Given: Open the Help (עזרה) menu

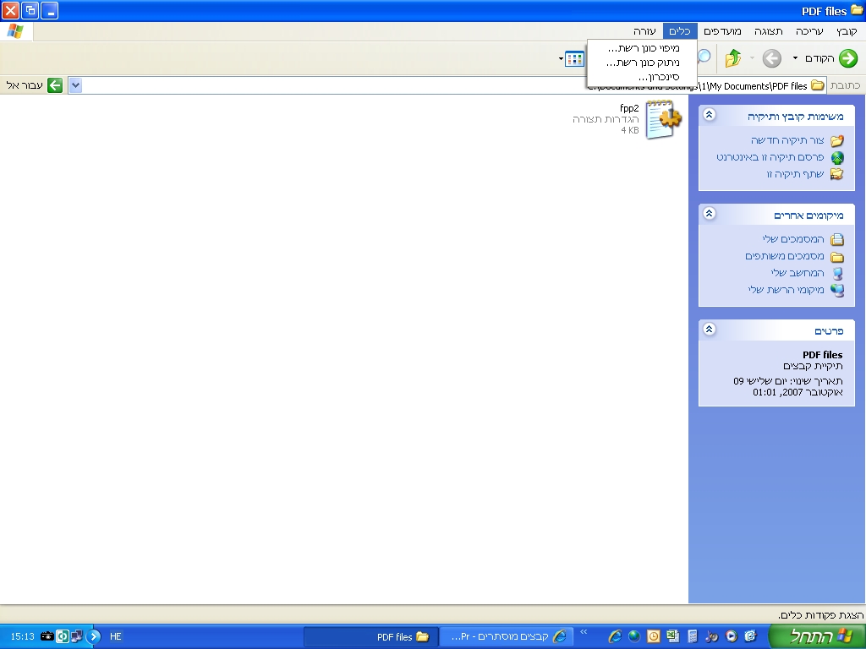Looking at the screenshot, I should tap(644, 31).
